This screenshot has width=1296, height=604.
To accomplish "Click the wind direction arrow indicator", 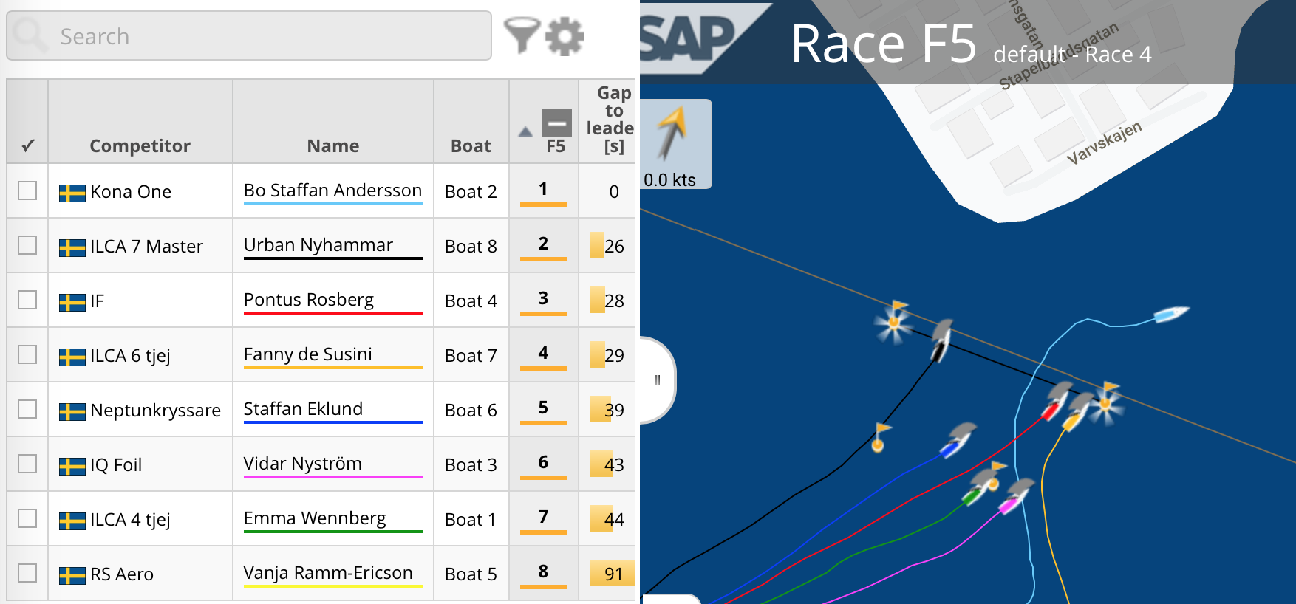I will pos(672,133).
